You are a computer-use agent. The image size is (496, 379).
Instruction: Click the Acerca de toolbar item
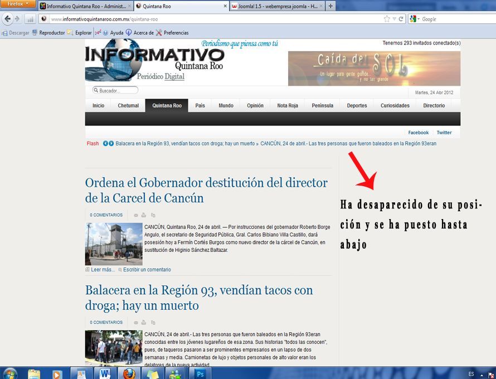(140, 32)
